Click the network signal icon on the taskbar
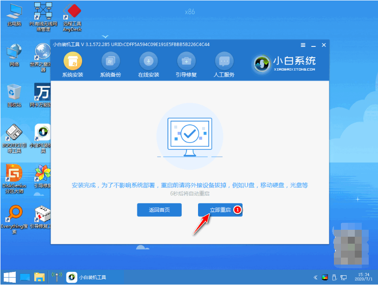 (x=57, y=277)
